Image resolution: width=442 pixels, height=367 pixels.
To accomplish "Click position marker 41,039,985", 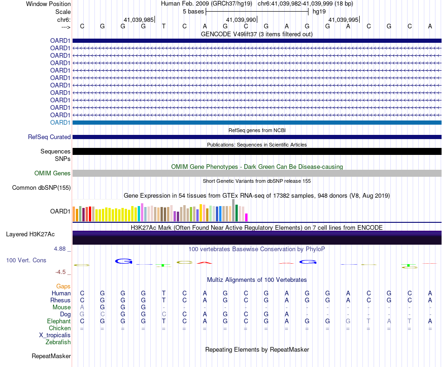I will [x=139, y=20].
